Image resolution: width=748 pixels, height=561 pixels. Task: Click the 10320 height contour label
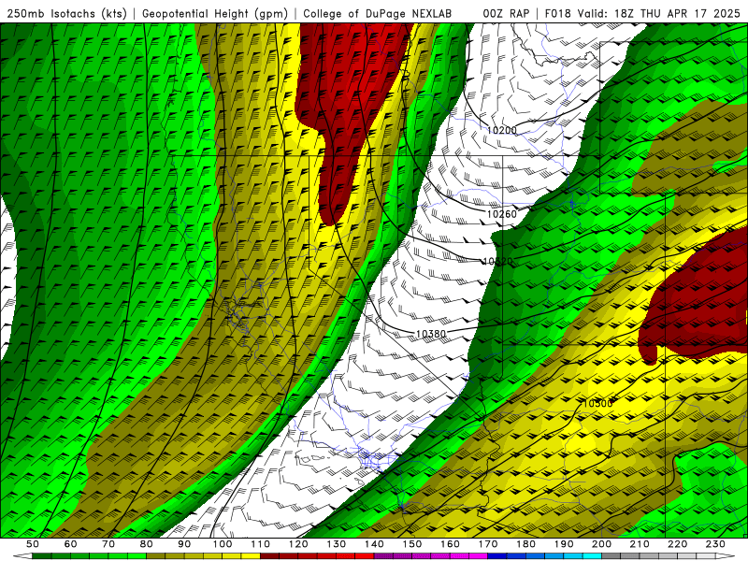tap(497, 262)
